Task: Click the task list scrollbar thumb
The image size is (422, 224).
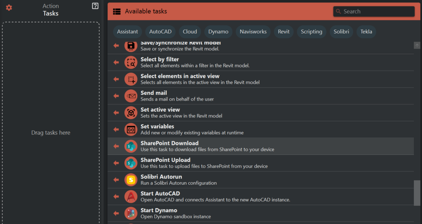Action: point(417,192)
